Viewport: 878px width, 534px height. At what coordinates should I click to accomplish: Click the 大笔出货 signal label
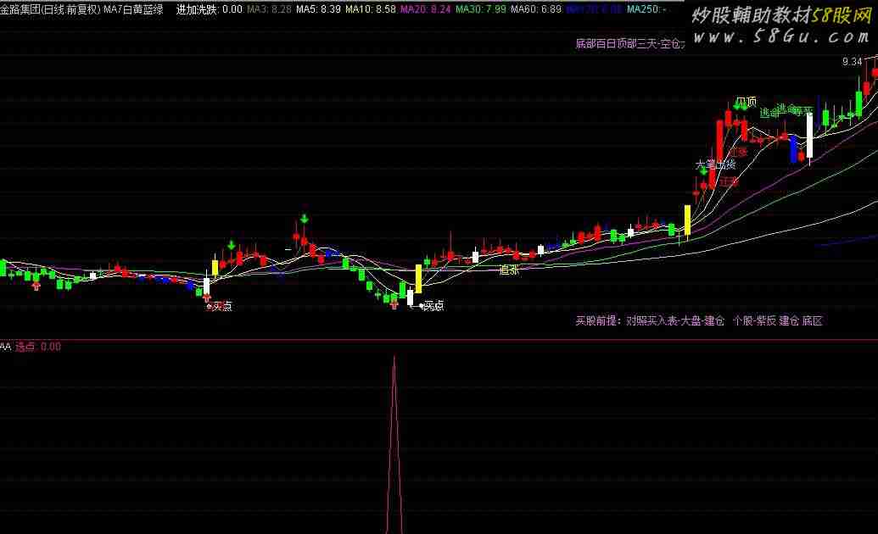pos(714,164)
